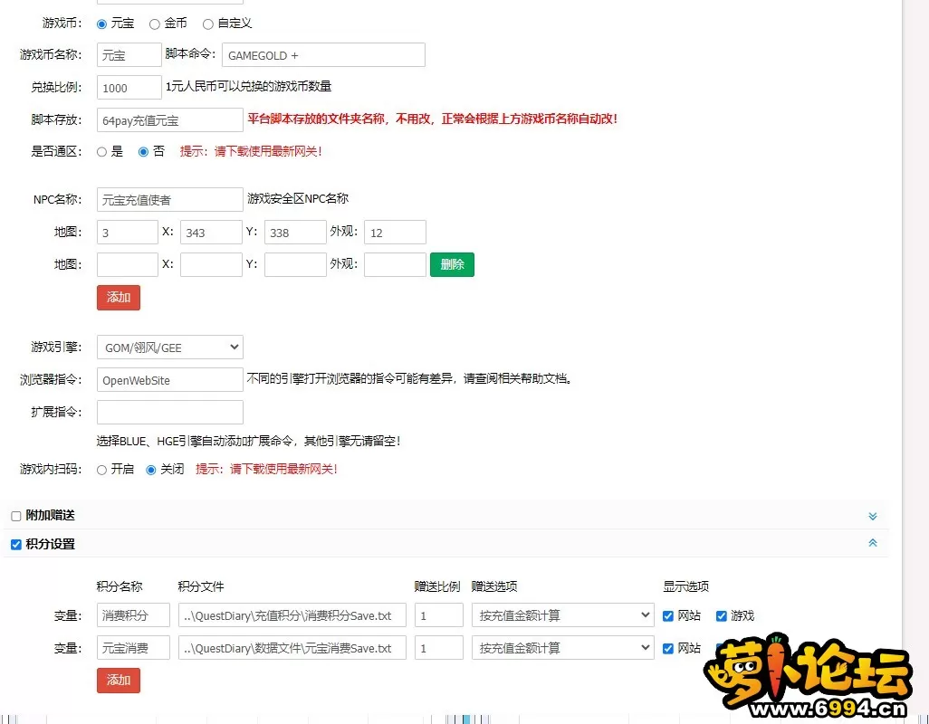The width and height of the screenshot is (929, 724).
Task: Click the green 删除 button
Action: click(x=452, y=264)
